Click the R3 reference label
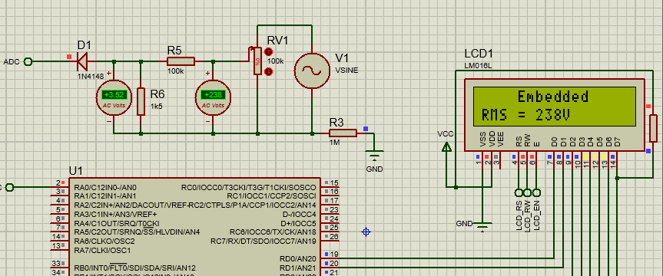663x276 pixels. point(336,123)
